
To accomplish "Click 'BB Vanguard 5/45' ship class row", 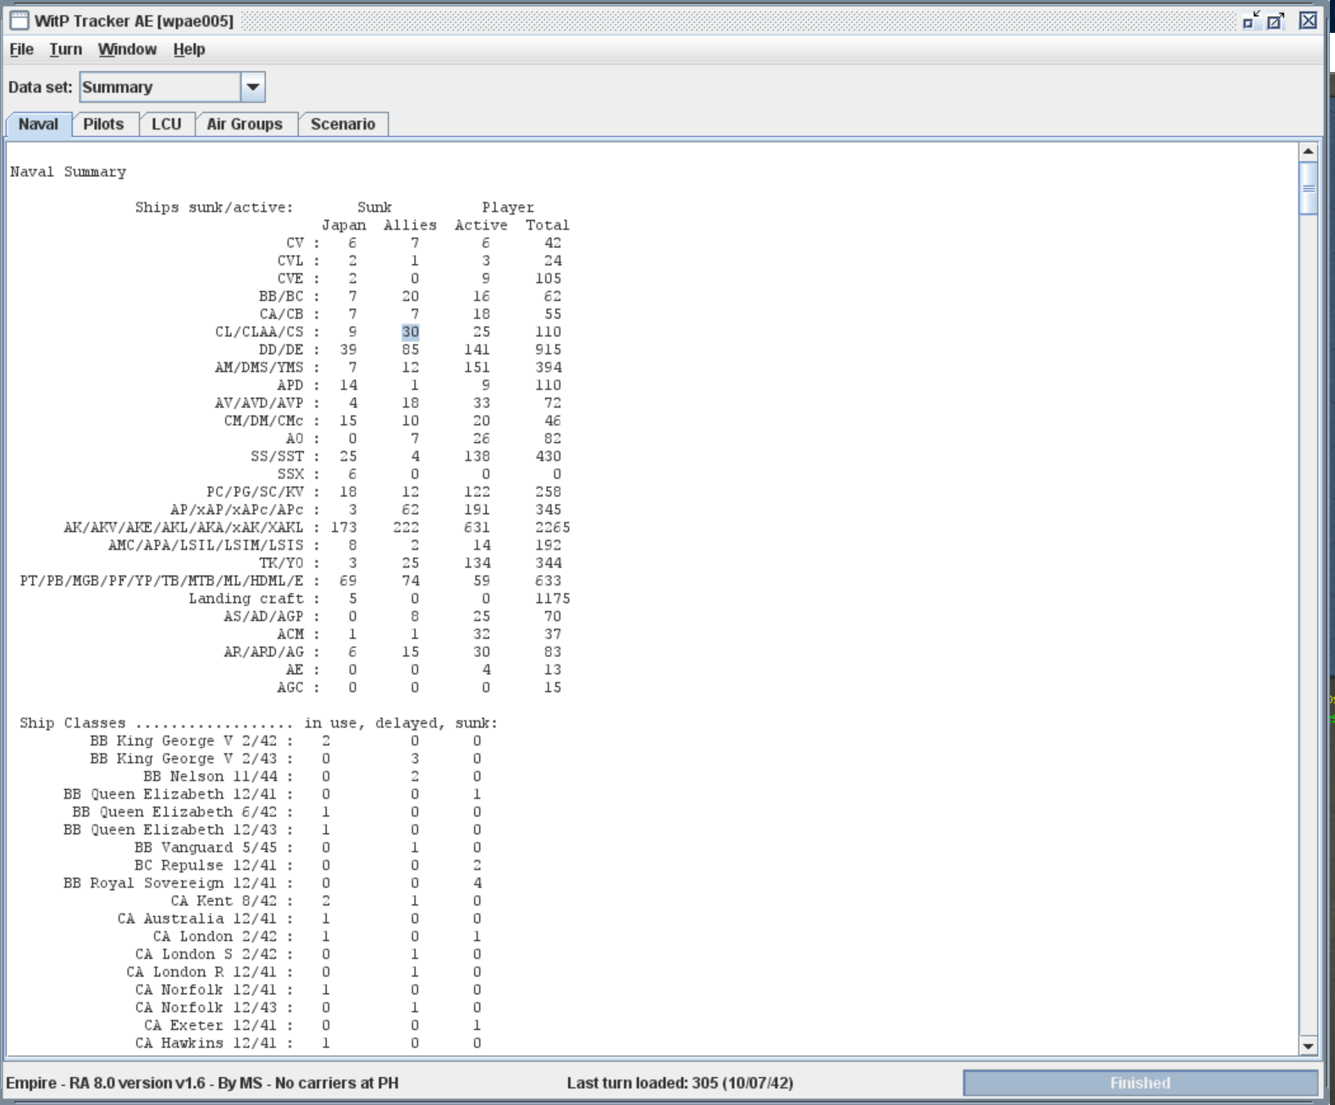I will 213,848.
